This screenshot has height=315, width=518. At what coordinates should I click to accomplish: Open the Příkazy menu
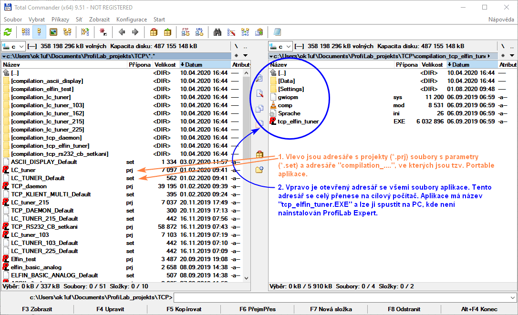(x=60, y=20)
